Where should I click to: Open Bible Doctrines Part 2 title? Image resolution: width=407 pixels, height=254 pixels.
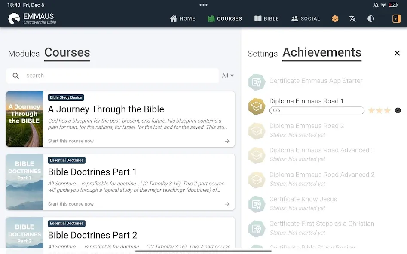[92, 235]
